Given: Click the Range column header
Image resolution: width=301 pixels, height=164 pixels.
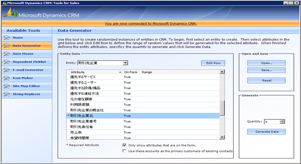Looking at the screenshot, I should click(147, 72).
